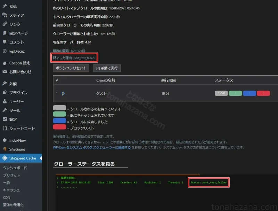Click the plug icon beside プラグイン

coord(5,93)
